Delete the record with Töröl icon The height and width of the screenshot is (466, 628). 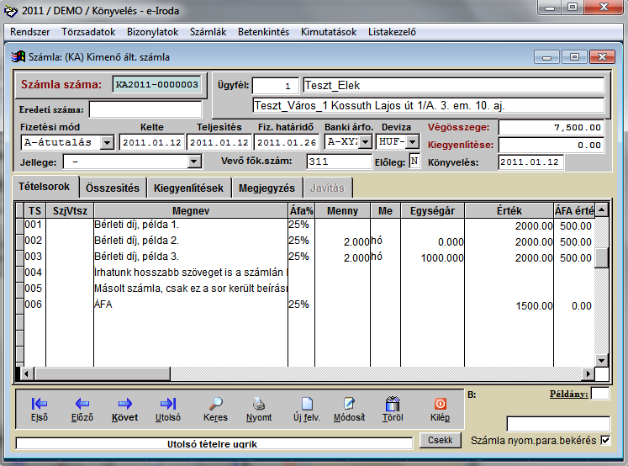coord(393,404)
